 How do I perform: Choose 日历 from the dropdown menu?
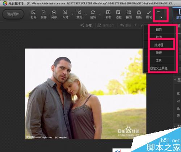pos(159,30)
